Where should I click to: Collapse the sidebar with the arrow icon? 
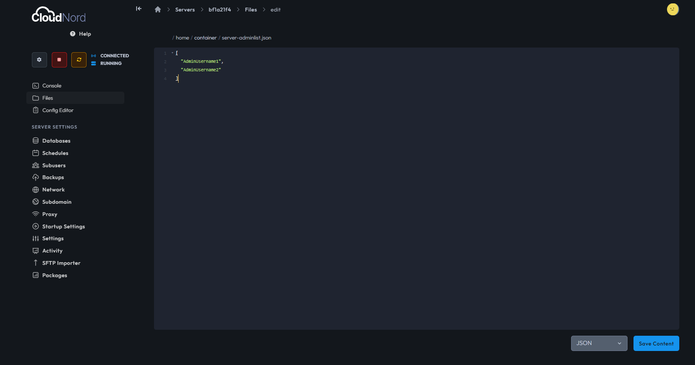coord(139,9)
